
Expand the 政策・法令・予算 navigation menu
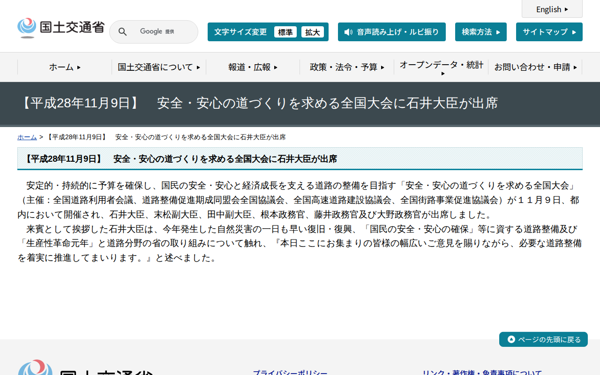[x=346, y=67]
